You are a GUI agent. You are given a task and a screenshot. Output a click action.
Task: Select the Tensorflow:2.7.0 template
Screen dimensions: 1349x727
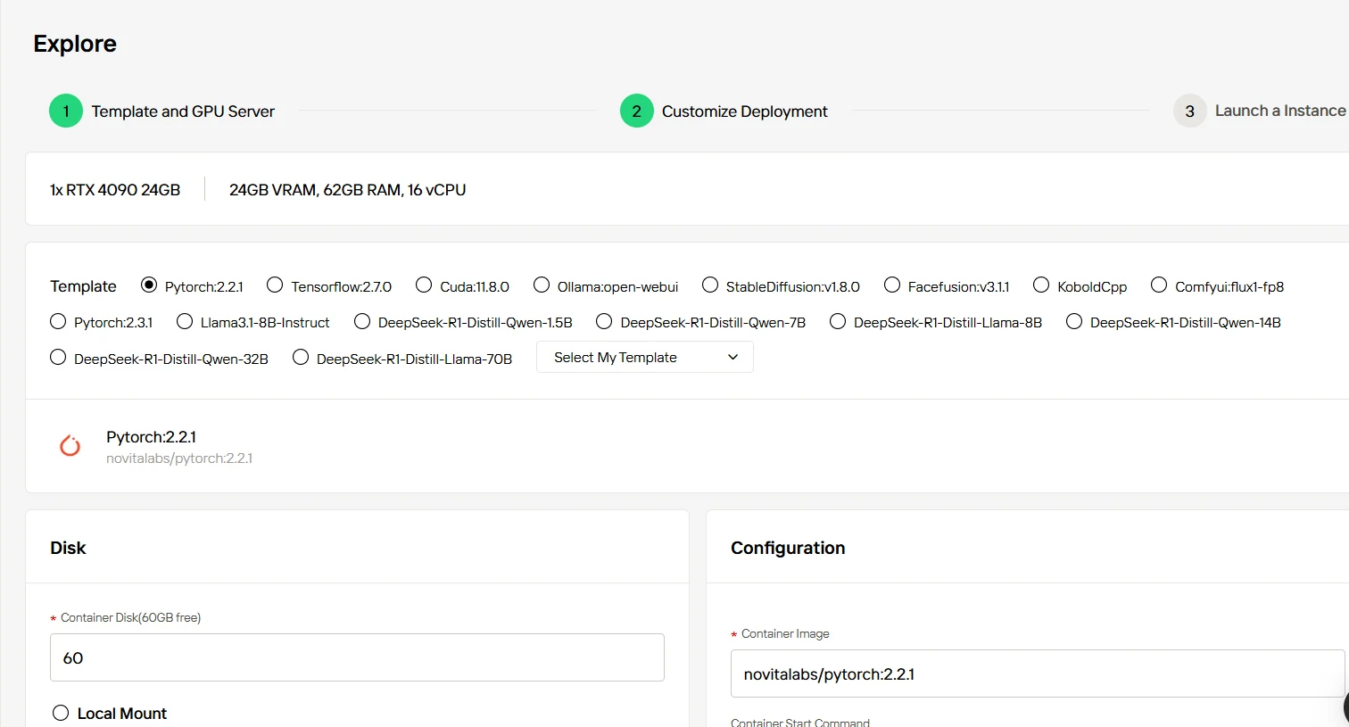point(275,285)
